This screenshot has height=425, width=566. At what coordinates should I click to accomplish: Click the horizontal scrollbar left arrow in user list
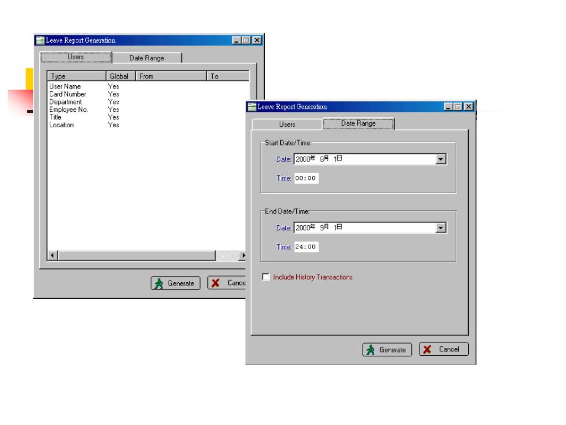53,256
